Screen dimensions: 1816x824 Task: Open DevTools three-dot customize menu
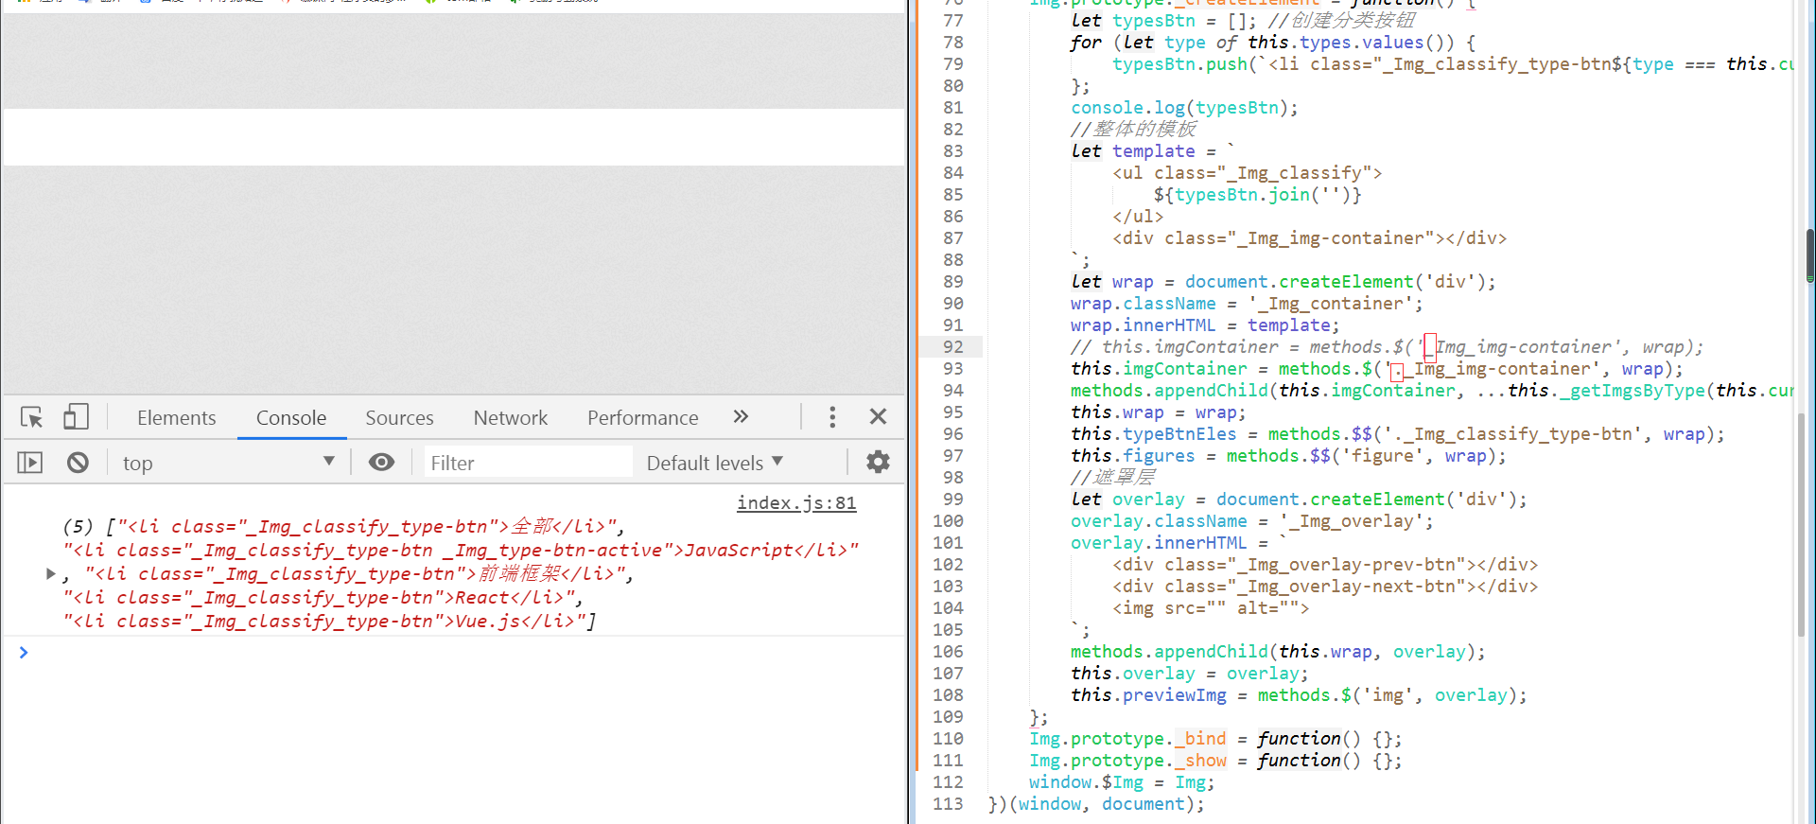click(832, 417)
